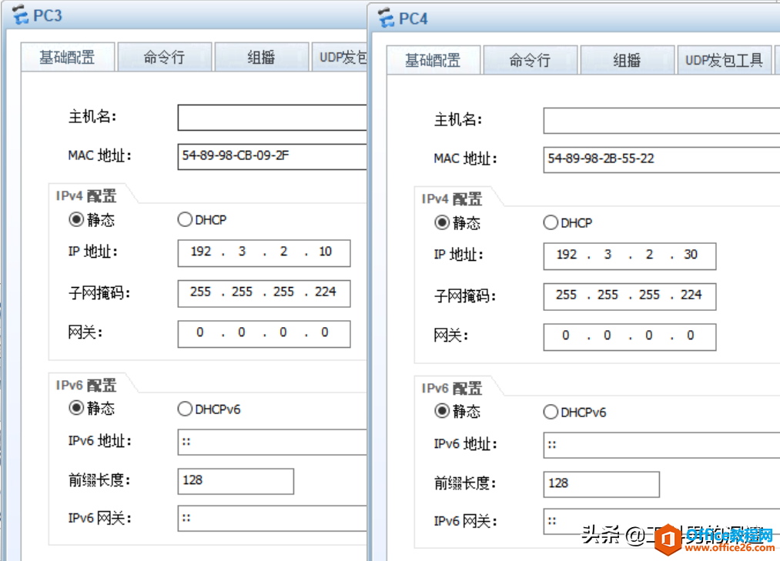Image resolution: width=780 pixels, height=561 pixels.
Task: Click the MAC 地址 field in PC3
Action: pyautogui.click(x=272, y=156)
